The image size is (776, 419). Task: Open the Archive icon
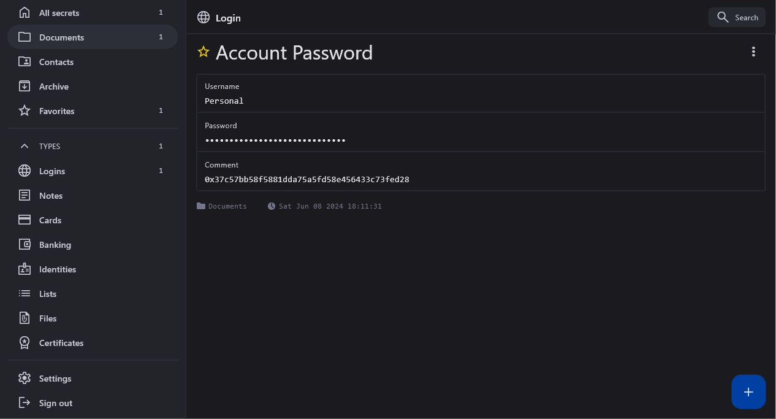[25, 86]
